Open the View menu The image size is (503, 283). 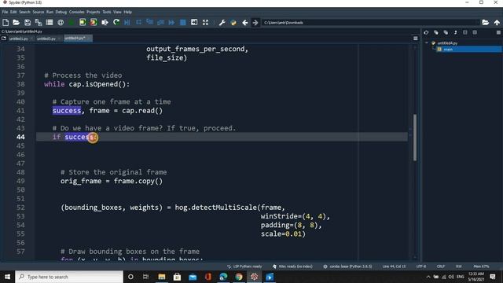pos(117,12)
